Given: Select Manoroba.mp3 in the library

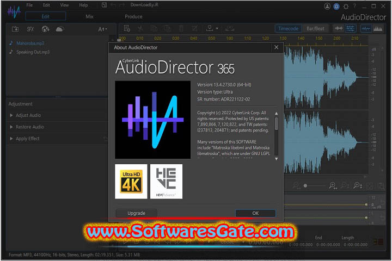Looking at the screenshot, I should tap(30, 43).
